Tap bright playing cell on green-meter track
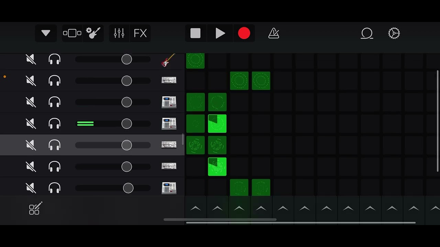This screenshot has width=440, height=247. pyautogui.click(x=217, y=123)
